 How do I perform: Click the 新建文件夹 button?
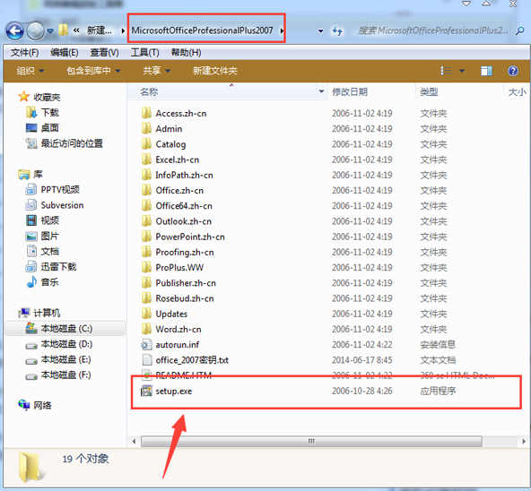[x=215, y=71]
